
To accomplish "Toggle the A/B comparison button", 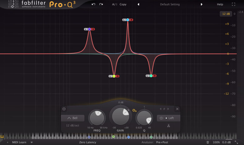I will click(x=114, y=4).
